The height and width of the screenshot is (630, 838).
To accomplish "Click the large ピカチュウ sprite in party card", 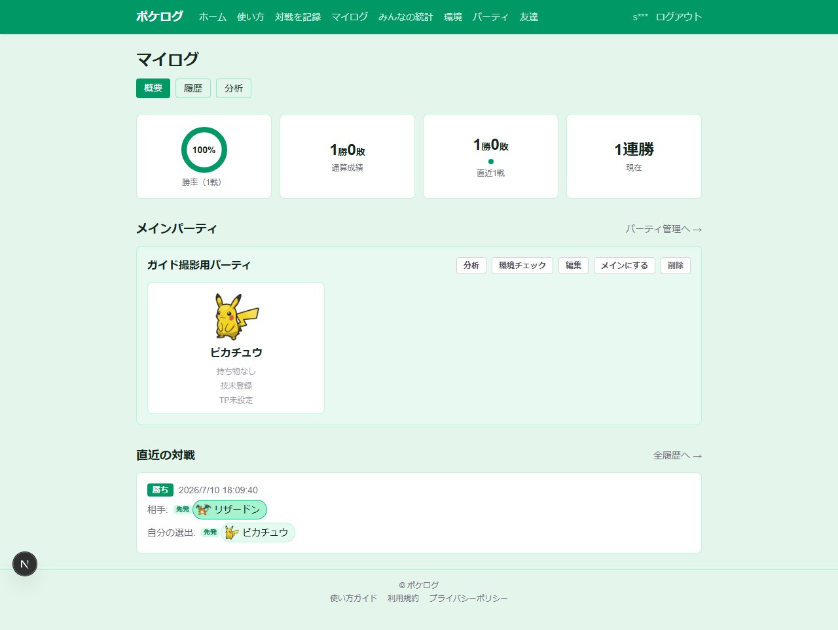I will tap(236, 317).
